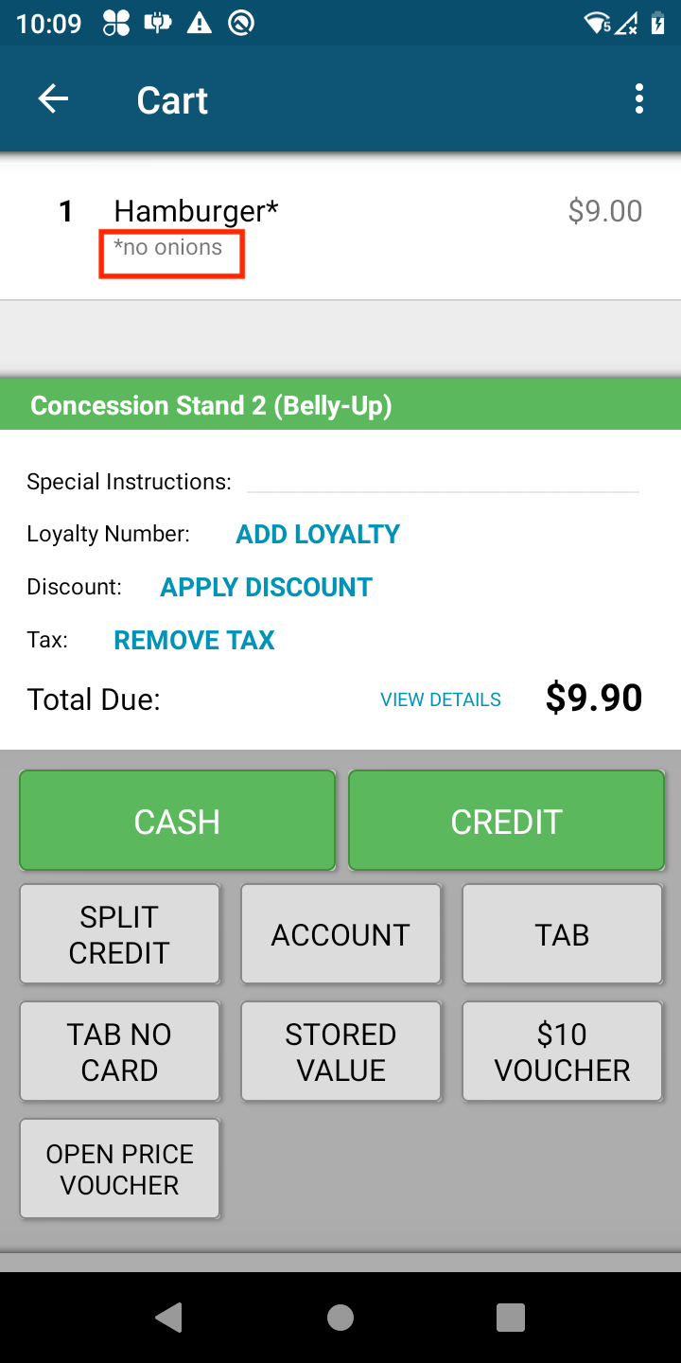Pay with the CASH button

tap(177, 821)
